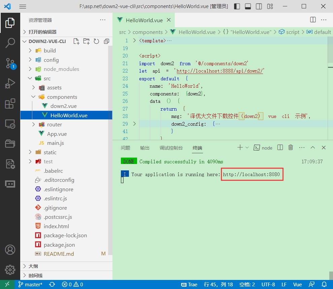Open the Run and Debug view
This screenshot has height=289, width=333.
point(10,83)
